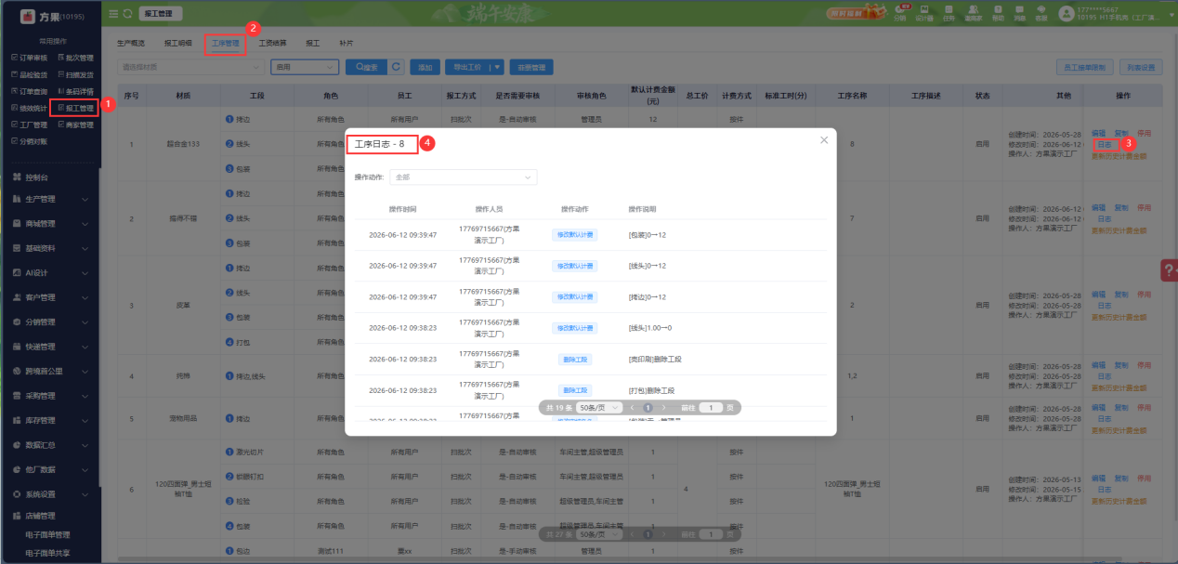The width and height of the screenshot is (1178, 564).
Task: Open the 帮助 icon in the top bar
Action: 998,13
